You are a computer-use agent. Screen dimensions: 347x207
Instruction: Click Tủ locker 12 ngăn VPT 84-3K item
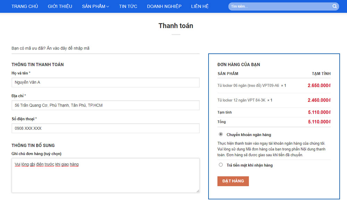(241, 100)
